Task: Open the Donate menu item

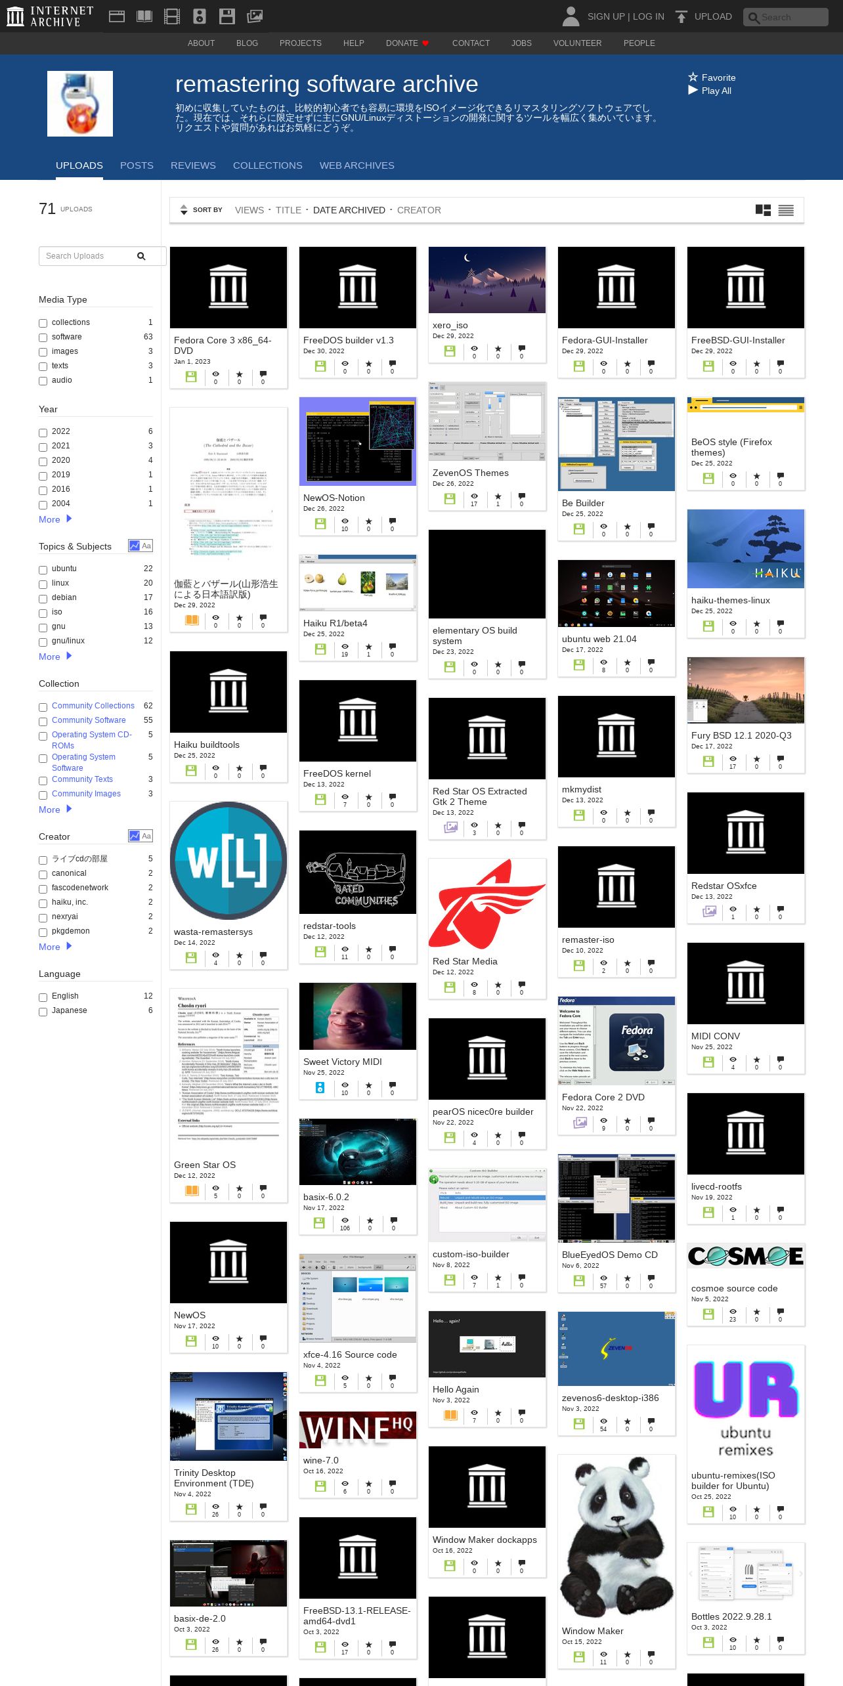Action: pyautogui.click(x=407, y=43)
